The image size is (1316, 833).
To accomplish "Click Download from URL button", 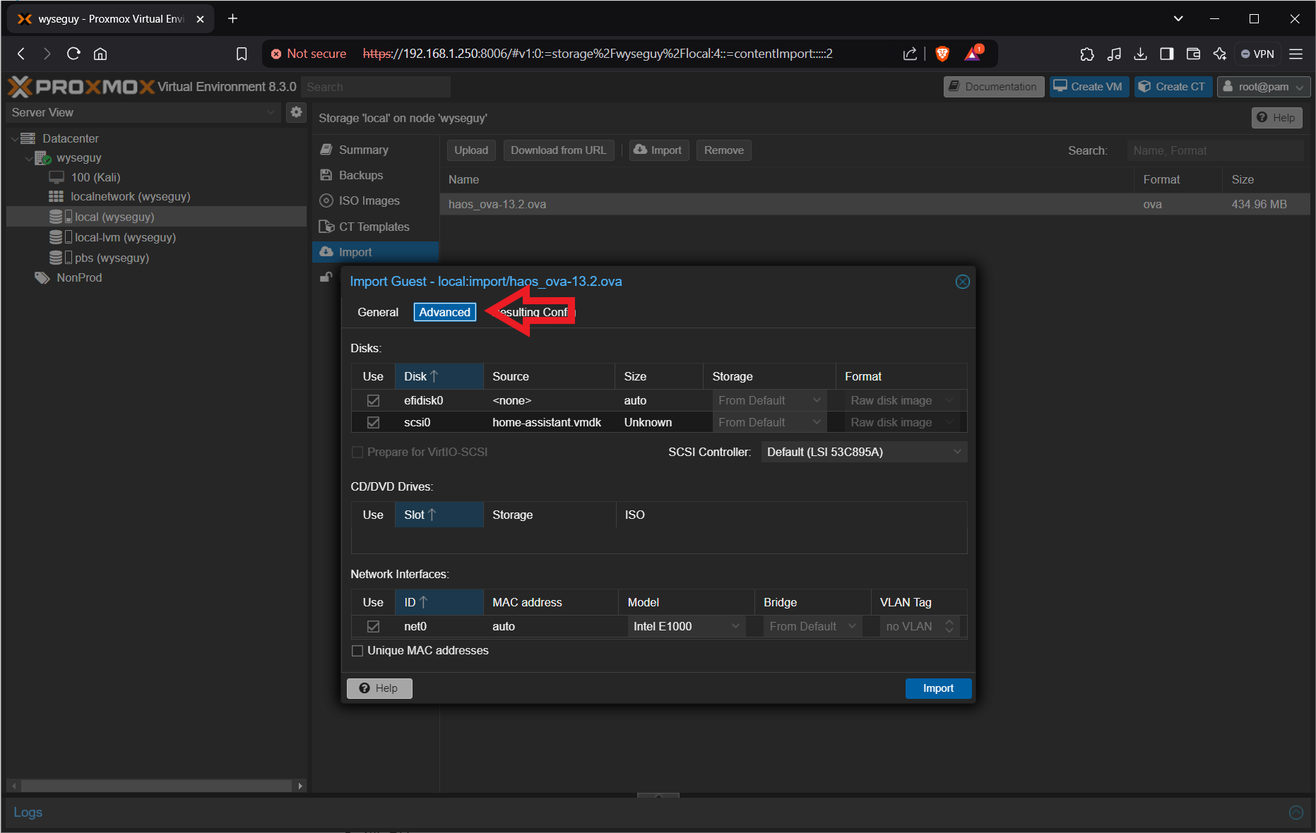I will pyautogui.click(x=558, y=150).
